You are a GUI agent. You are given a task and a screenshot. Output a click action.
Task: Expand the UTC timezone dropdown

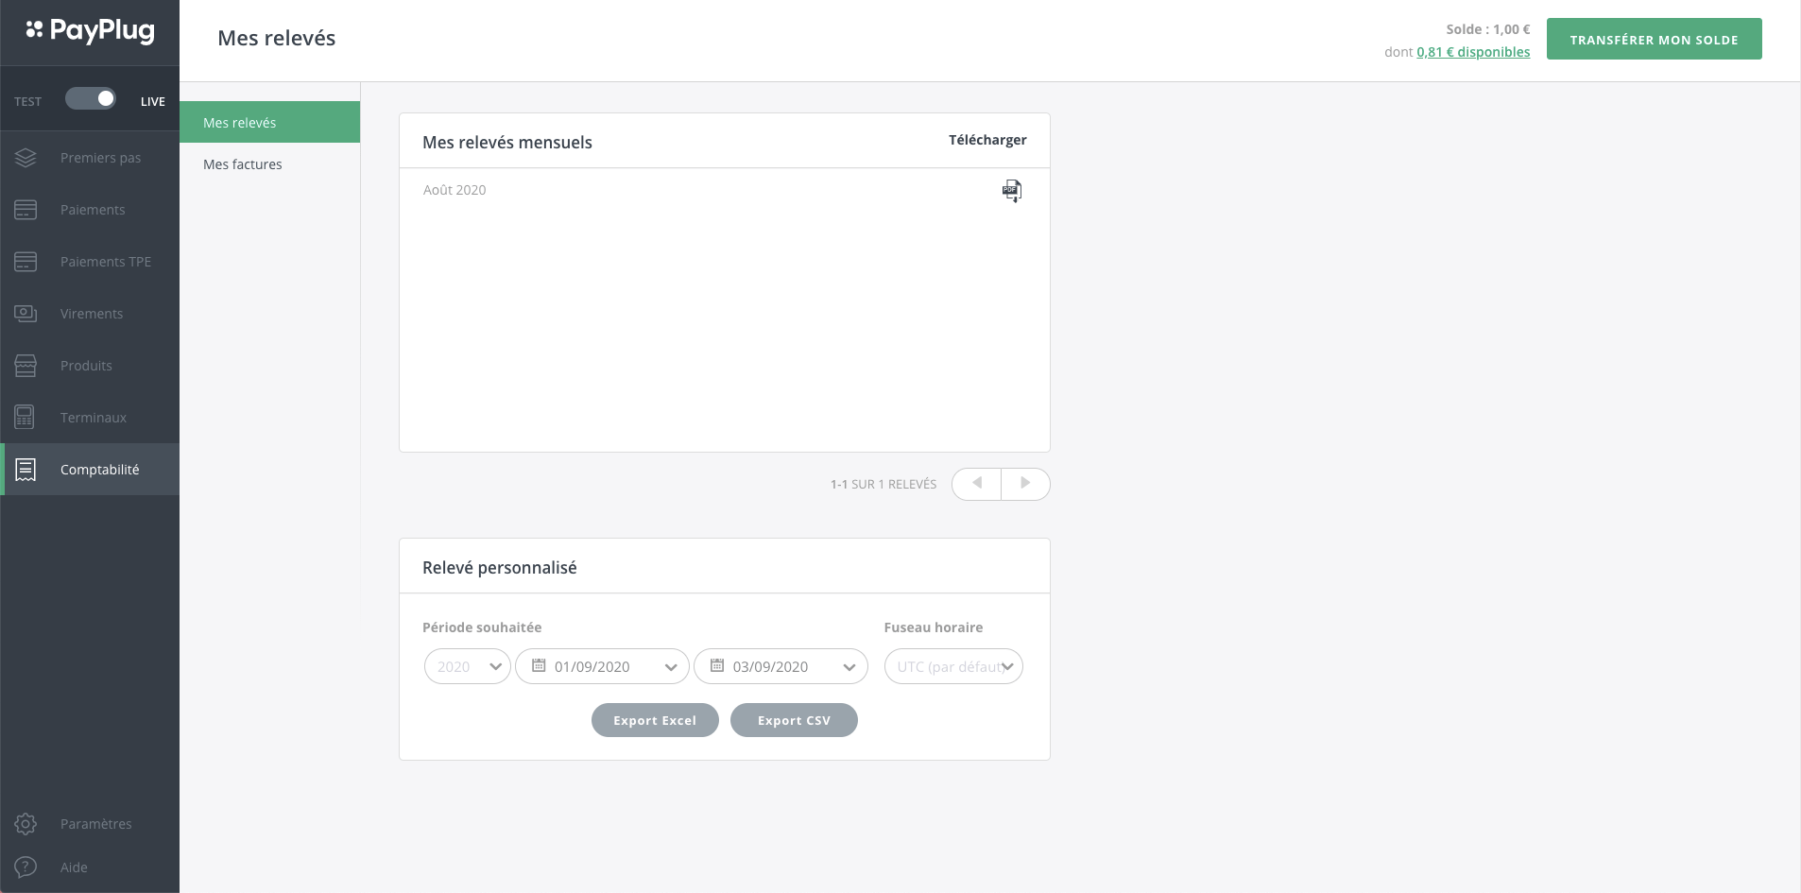click(953, 666)
